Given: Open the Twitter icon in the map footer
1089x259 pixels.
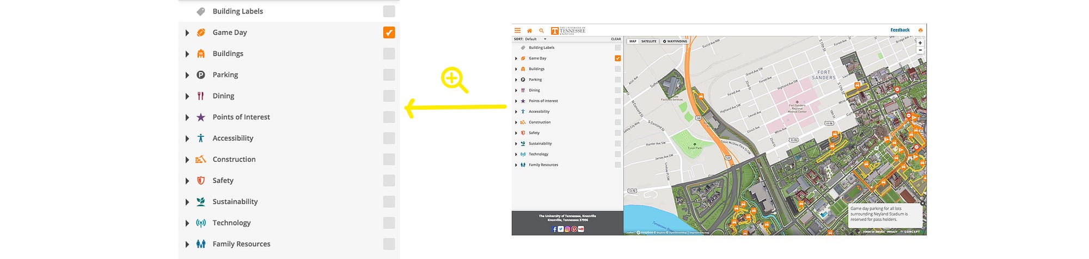Looking at the screenshot, I should [561, 229].
